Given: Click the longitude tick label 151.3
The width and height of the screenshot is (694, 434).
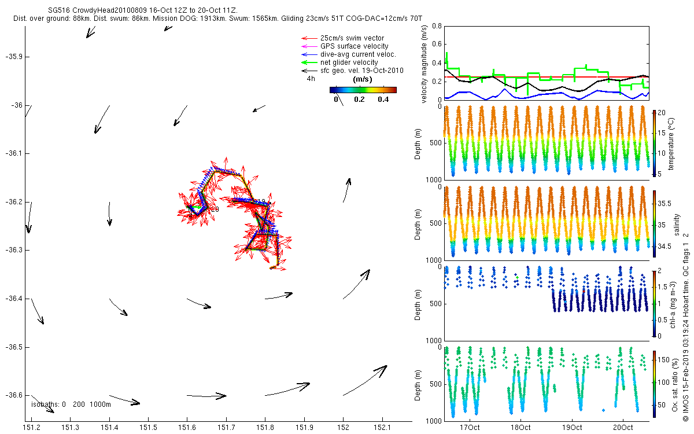Looking at the screenshot, I should coord(70,427).
